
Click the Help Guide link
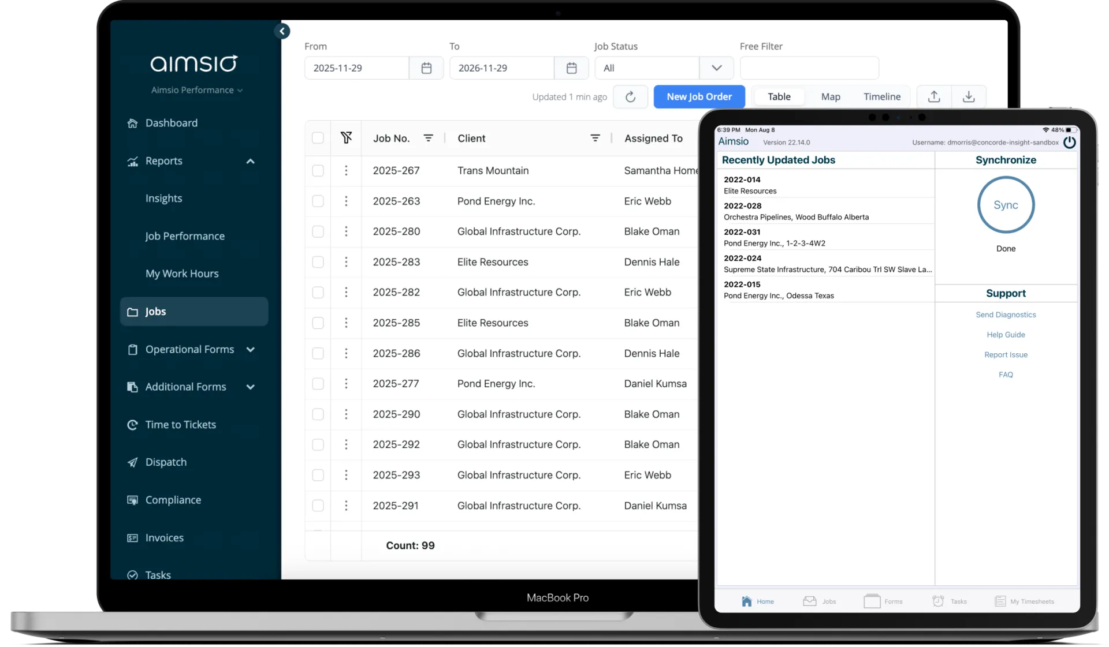pyautogui.click(x=1006, y=335)
